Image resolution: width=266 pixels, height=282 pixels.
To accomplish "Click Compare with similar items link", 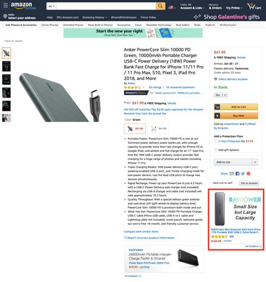I will click(141, 232).
